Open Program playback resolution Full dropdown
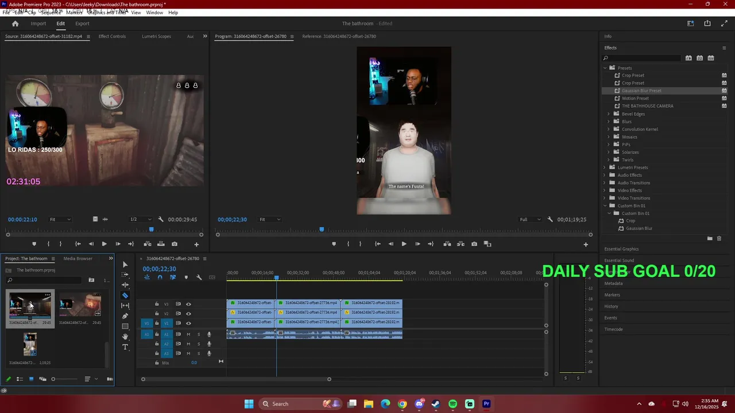 click(x=530, y=219)
